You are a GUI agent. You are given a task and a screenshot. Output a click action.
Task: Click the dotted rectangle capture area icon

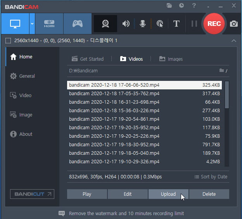(8, 41)
